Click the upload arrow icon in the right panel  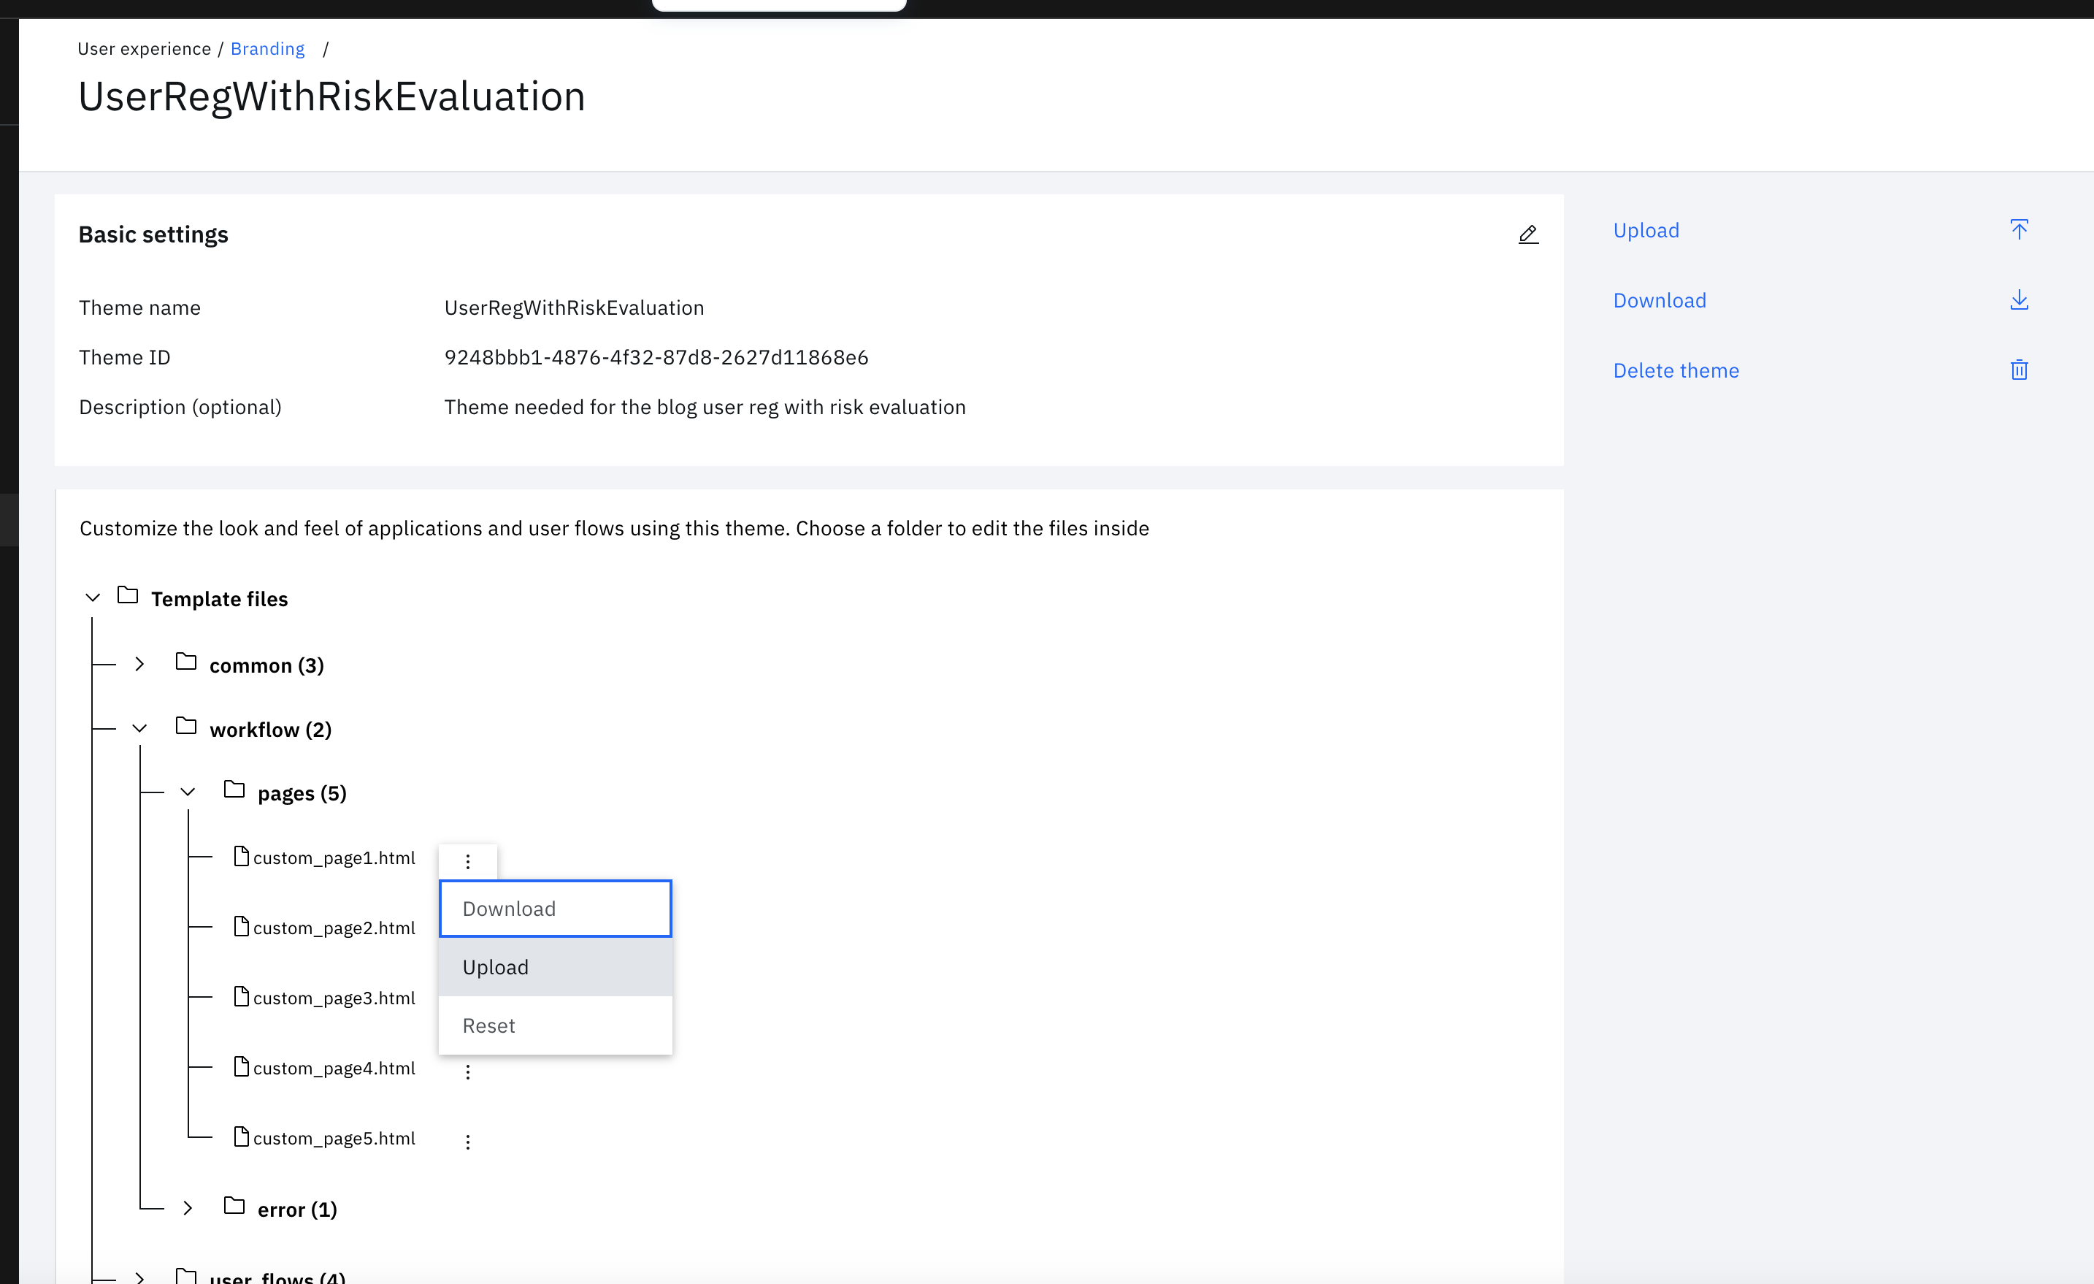click(x=2020, y=229)
